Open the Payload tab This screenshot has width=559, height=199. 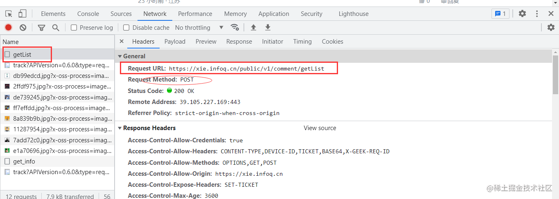(175, 42)
